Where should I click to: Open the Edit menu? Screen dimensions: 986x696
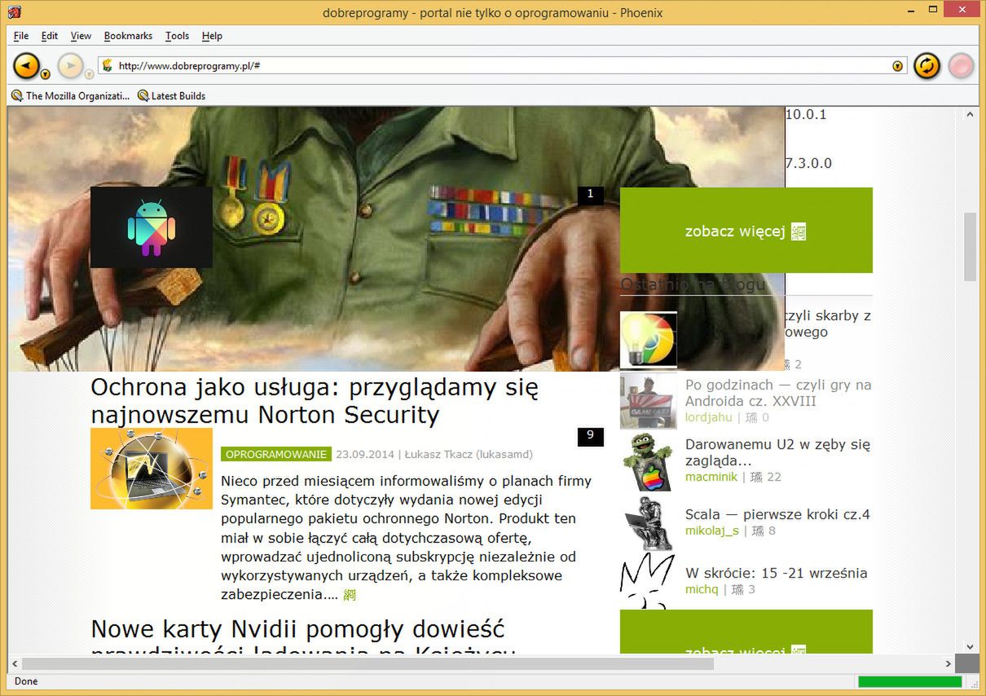(50, 36)
